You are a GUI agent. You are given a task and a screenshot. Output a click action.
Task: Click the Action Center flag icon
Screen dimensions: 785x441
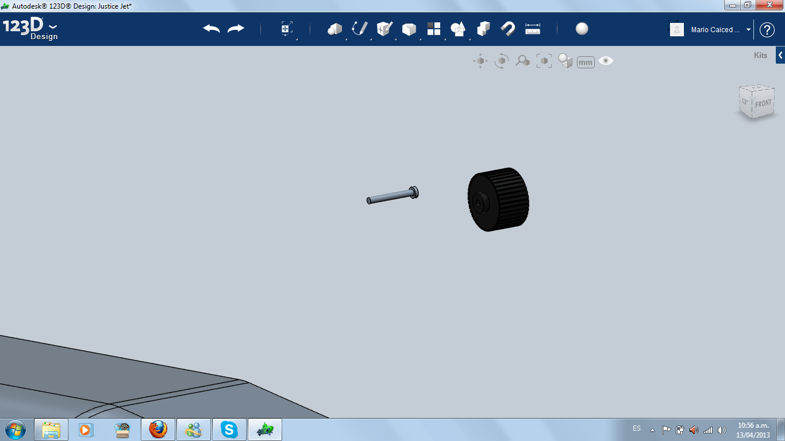click(x=666, y=430)
